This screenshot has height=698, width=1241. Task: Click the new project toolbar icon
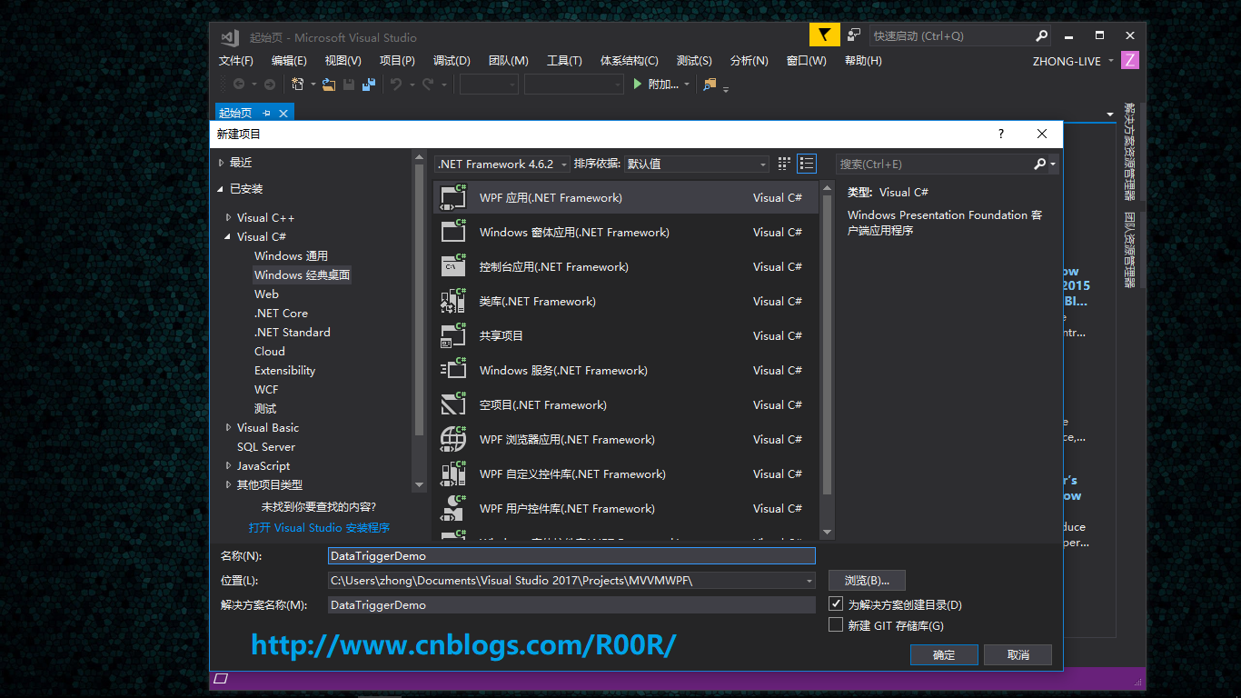[x=298, y=84]
